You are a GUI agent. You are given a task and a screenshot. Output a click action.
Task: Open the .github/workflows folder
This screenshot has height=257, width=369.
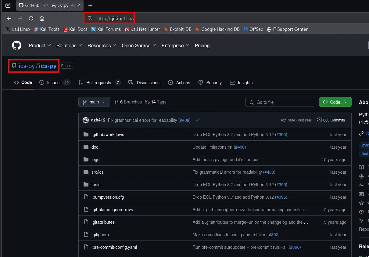click(x=108, y=135)
